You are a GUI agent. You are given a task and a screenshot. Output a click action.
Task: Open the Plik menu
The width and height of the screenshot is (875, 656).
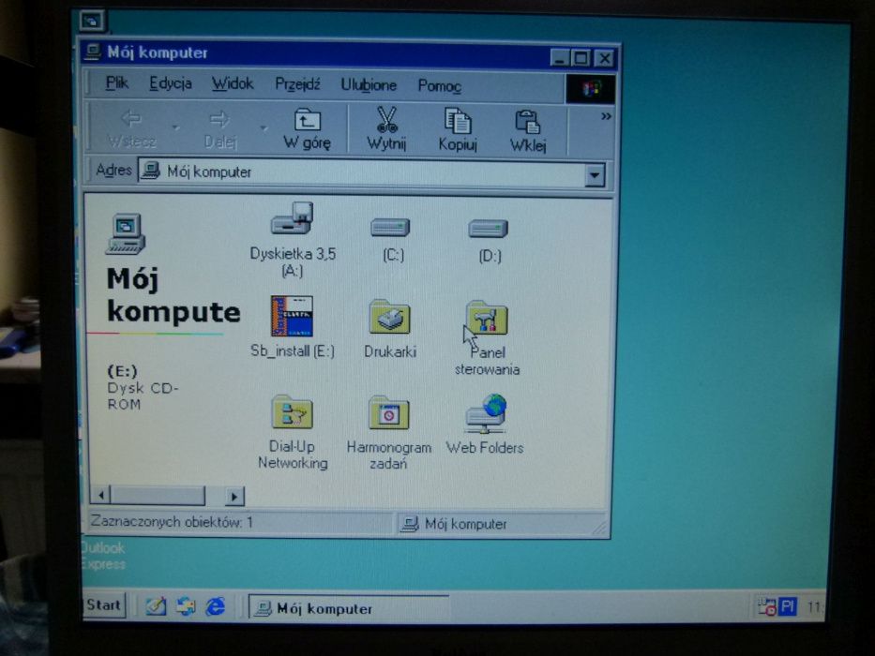(x=116, y=83)
